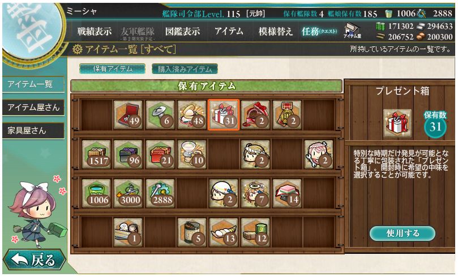This screenshot has height=277, width=458.
Task: Select the present box item showing 31
Action: pos(224,115)
